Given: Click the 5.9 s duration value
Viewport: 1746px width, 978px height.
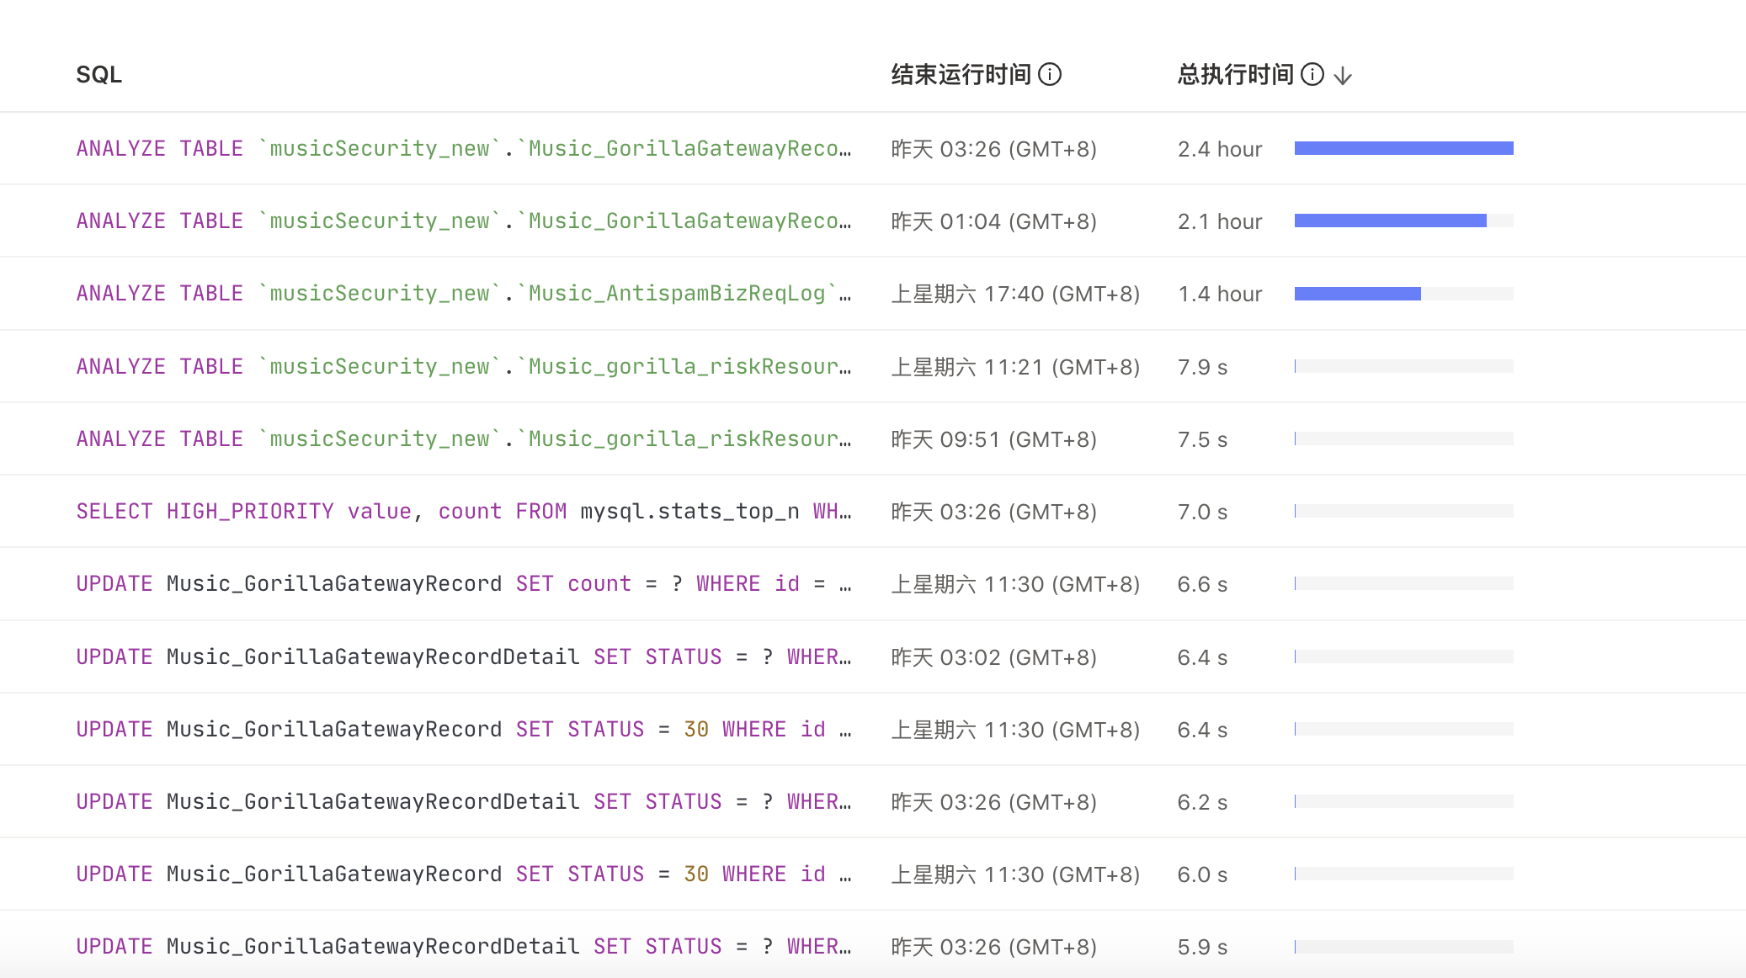Looking at the screenshot, I should coord(1202,947).
